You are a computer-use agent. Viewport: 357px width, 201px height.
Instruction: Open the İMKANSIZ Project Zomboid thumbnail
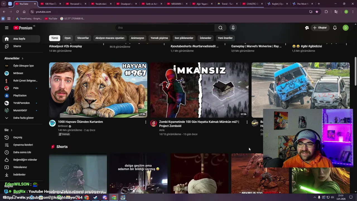pyautogui.click(x=199, y=90)
